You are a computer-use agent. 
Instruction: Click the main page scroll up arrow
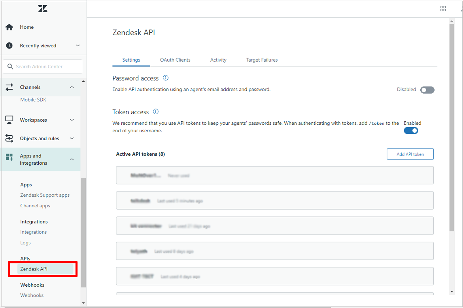click(x=452, y=21)
